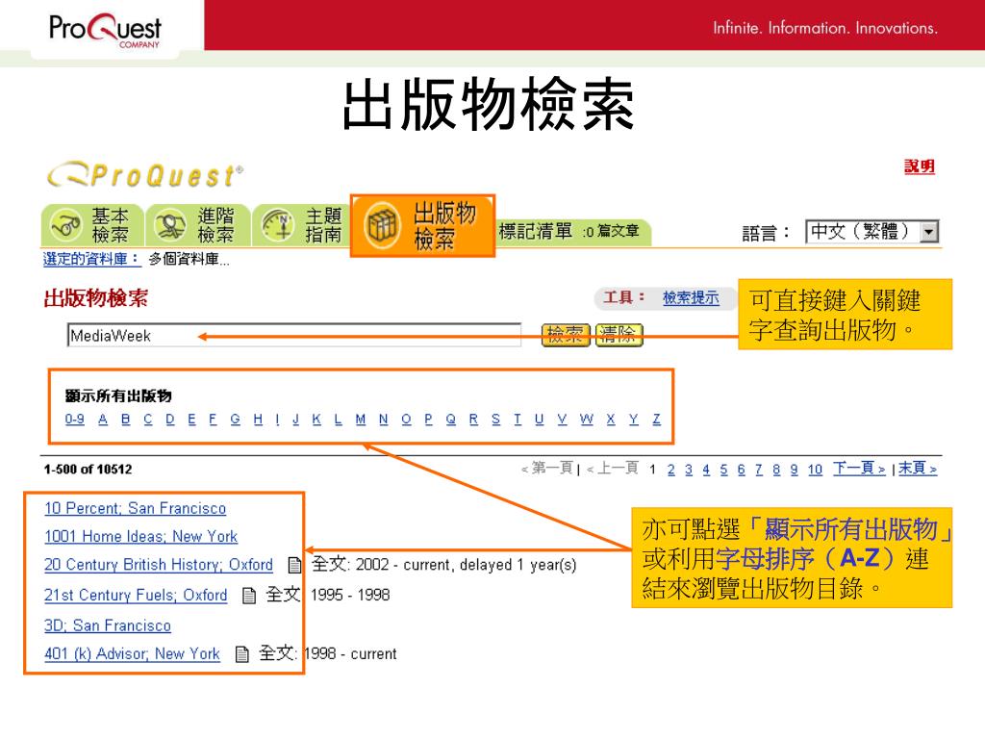985x739 pixels.
Task: Browse publications starting with letter S
Action: click(x=495, y=420)
